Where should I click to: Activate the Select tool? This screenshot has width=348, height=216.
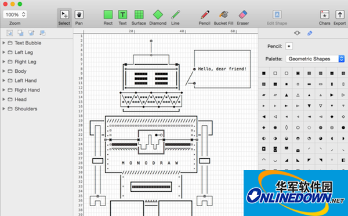click(x=64, y=18)
